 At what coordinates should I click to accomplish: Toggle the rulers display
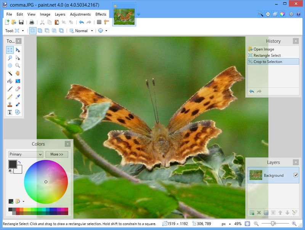click(x=106, y=22)
